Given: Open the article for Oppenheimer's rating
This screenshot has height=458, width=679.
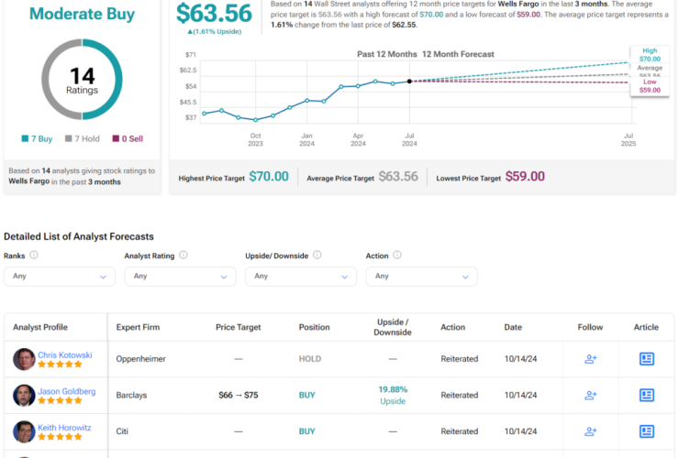Looking at the screenshot, I should click(647, 358).
